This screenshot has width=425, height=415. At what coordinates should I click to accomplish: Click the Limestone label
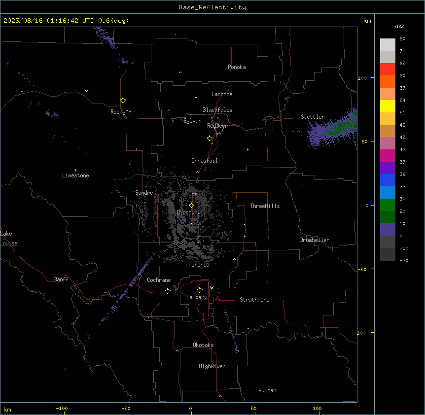click(75, 175)
